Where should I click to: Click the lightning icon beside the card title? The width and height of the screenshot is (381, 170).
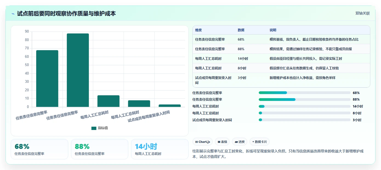click(13, 14)
